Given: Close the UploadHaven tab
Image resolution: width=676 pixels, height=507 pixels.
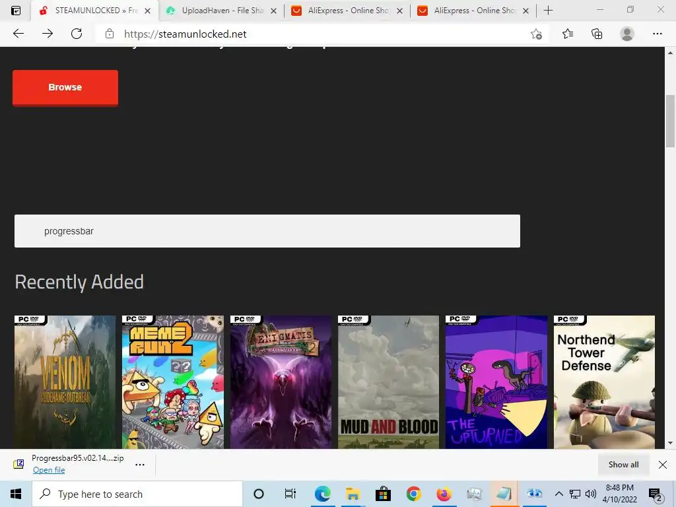Looking at the screenshot, I should coord(273,11).
